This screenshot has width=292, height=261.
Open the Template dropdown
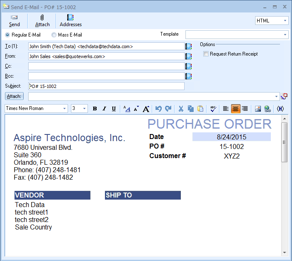point(285,34)
